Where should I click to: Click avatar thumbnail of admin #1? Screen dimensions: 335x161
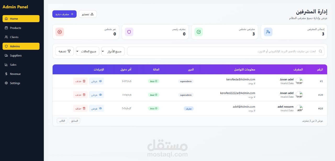[299, 81]
